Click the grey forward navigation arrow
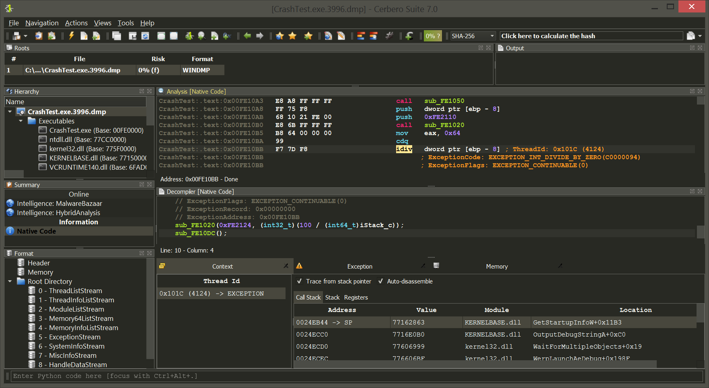 click(x=260, y=36)
